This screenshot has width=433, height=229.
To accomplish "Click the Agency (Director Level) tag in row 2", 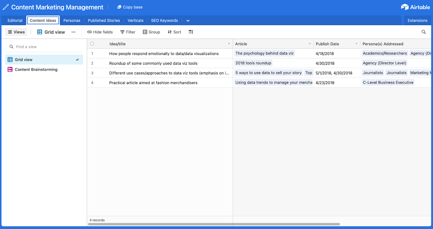I will pos(385,63).
